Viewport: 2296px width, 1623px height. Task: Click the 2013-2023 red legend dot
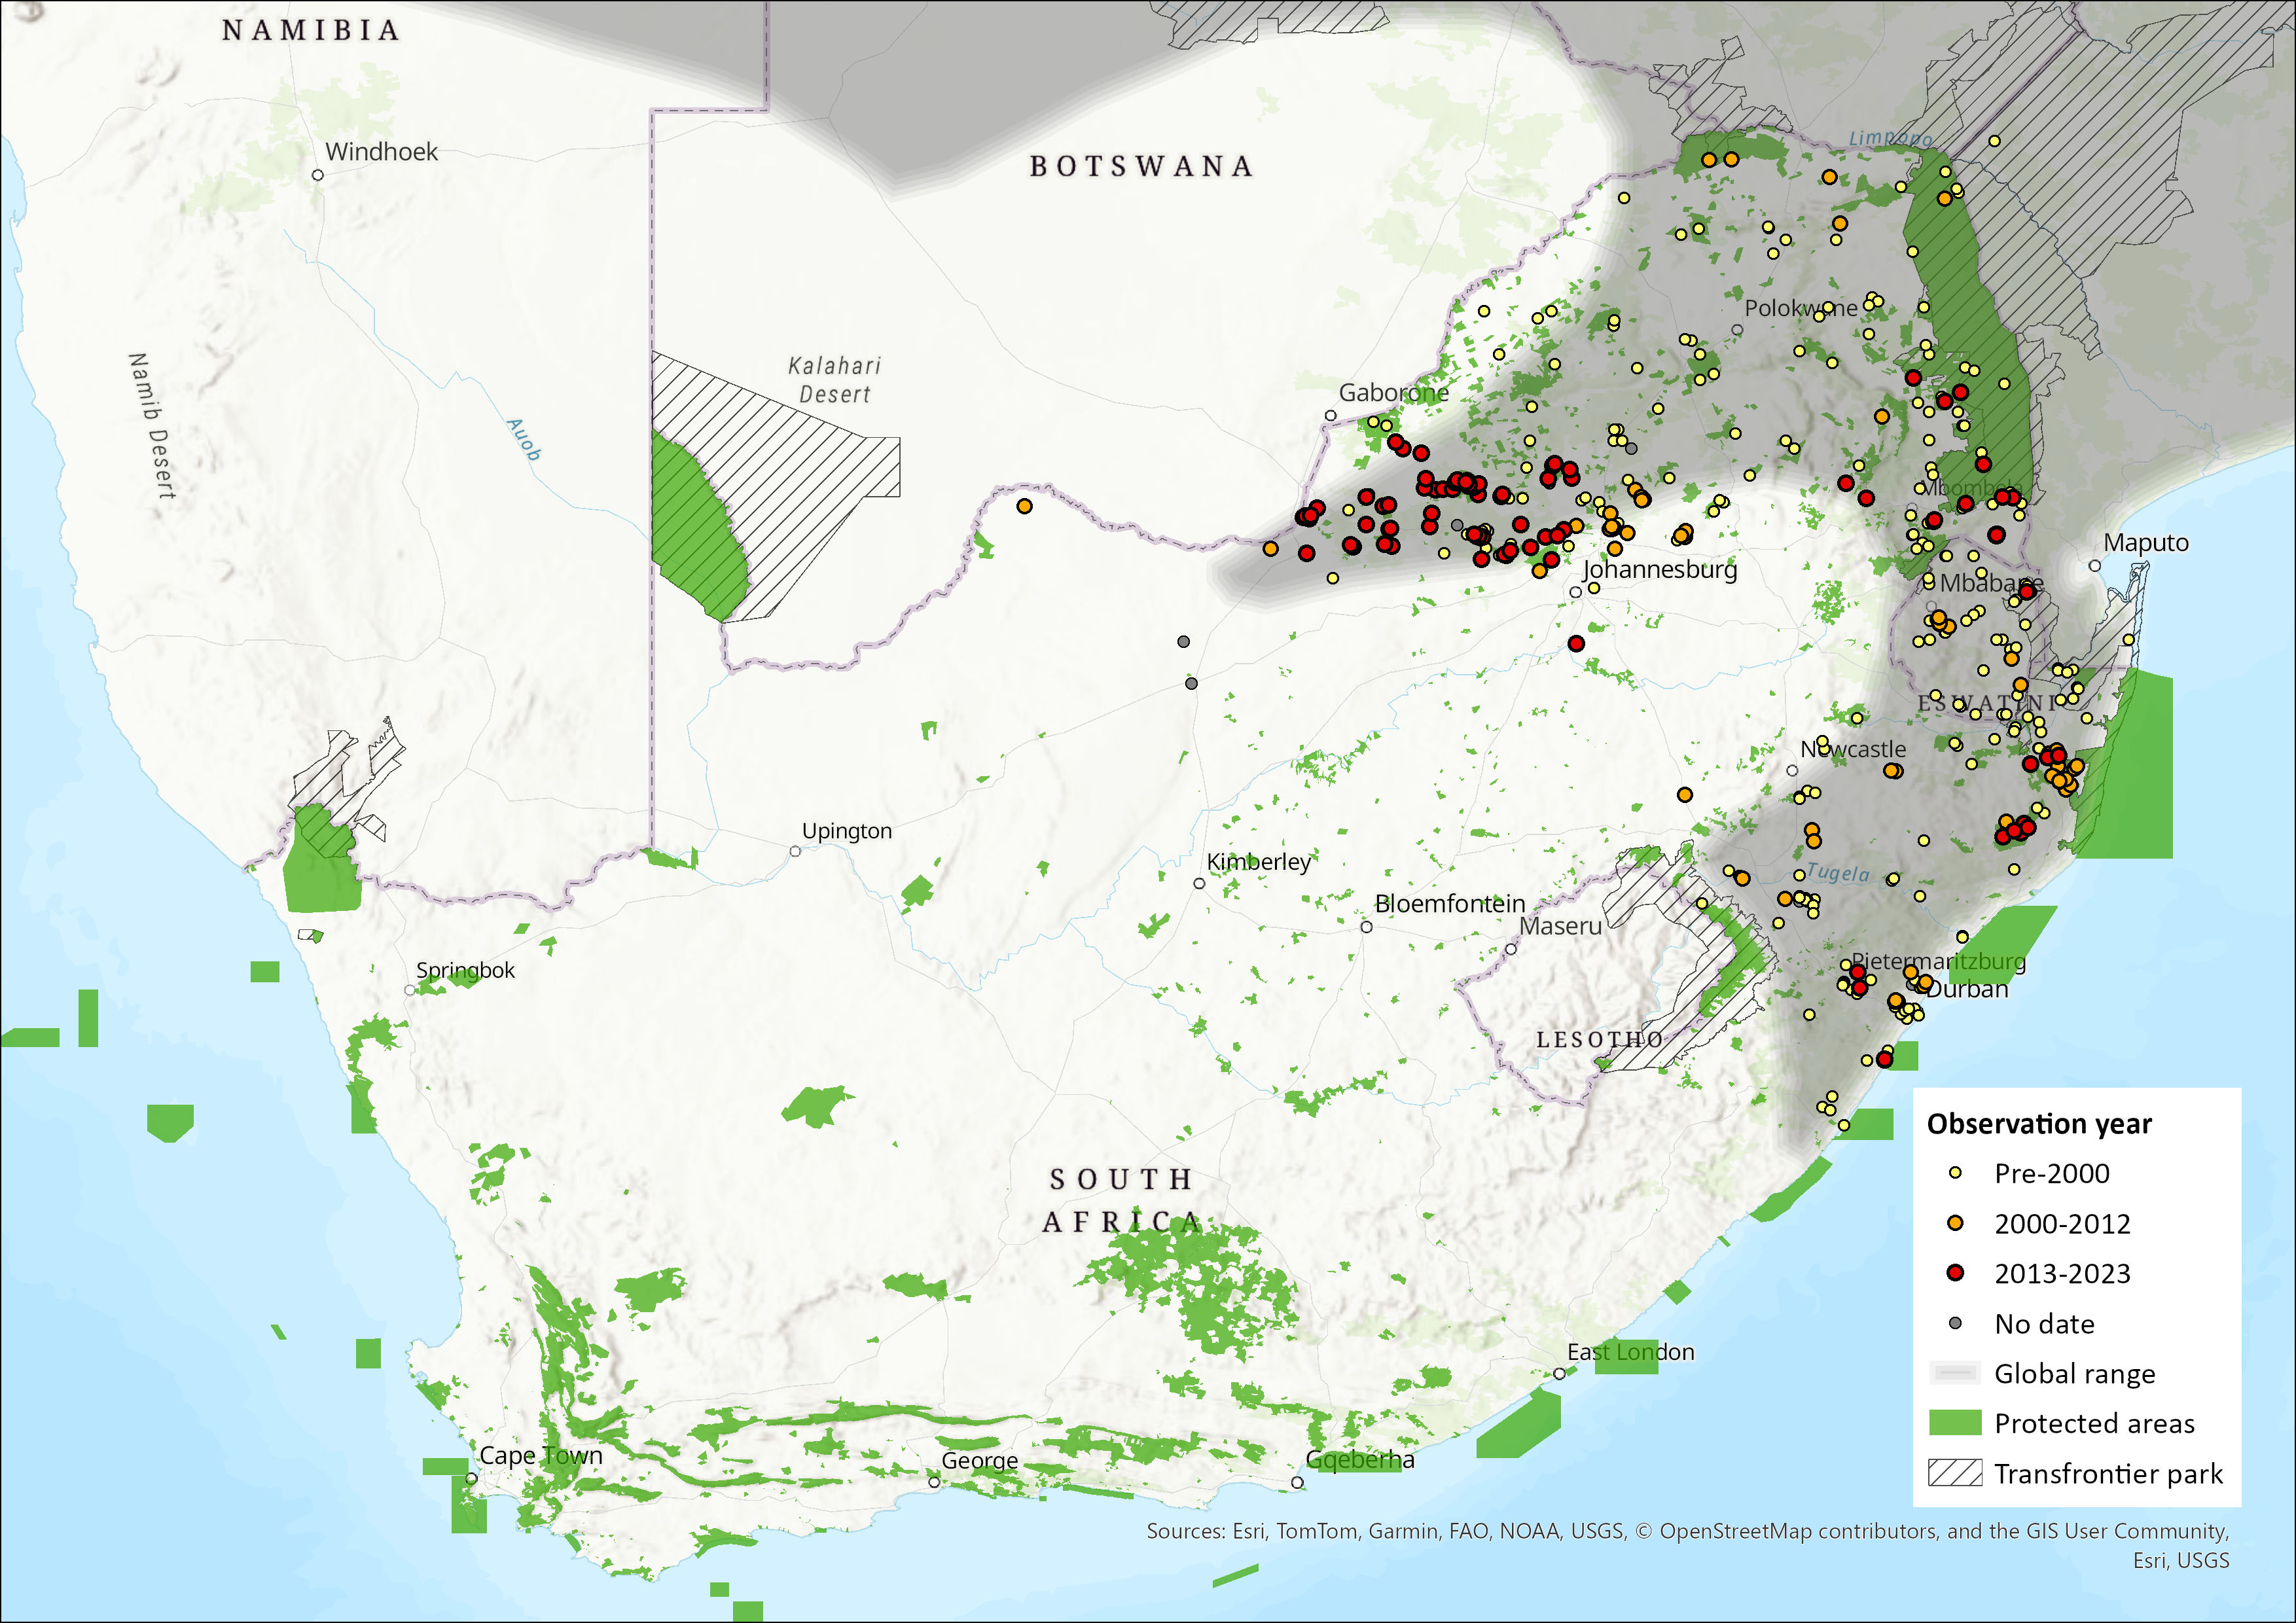1955,1273
